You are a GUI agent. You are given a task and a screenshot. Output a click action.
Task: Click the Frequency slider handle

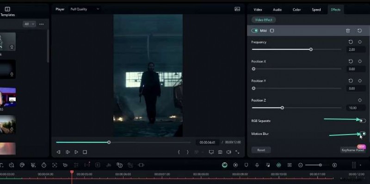click(x=311, y=49)
